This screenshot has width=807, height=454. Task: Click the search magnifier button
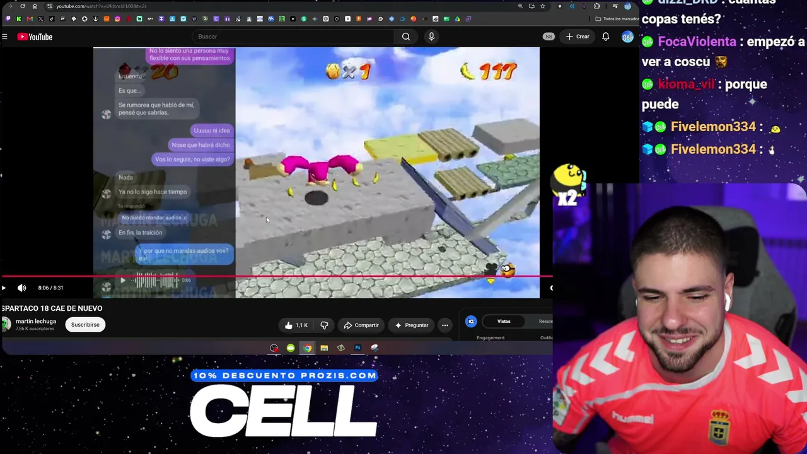[x=406, y=37]
